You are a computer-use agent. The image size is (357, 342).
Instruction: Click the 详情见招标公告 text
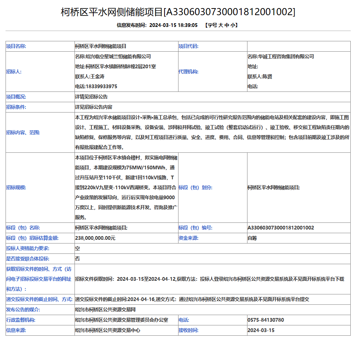point(91,97)
